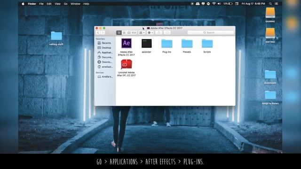301x169 pixels.
Task: Open the Finder menu
Action: click(32, 4)
